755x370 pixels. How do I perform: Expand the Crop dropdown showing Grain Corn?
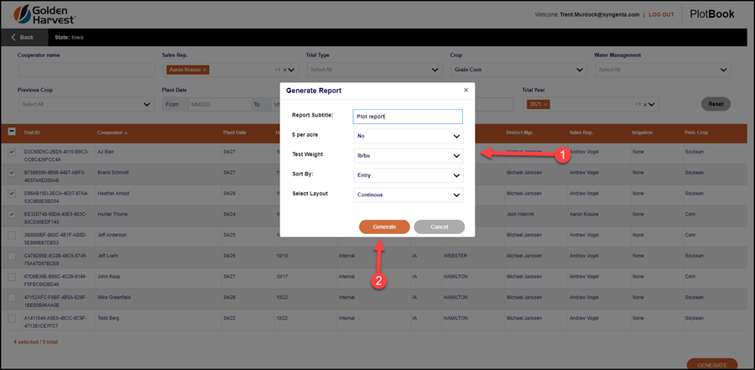click(x=580, y=70)
